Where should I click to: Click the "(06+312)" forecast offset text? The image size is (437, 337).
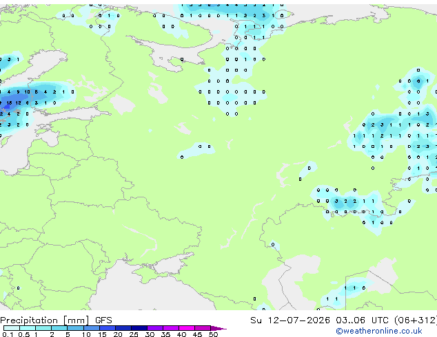coord(416,320)
